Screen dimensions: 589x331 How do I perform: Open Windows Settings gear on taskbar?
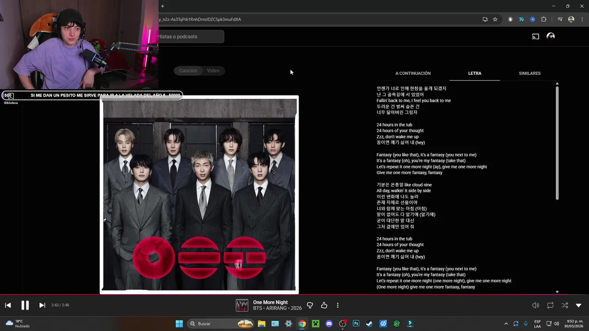289,324
